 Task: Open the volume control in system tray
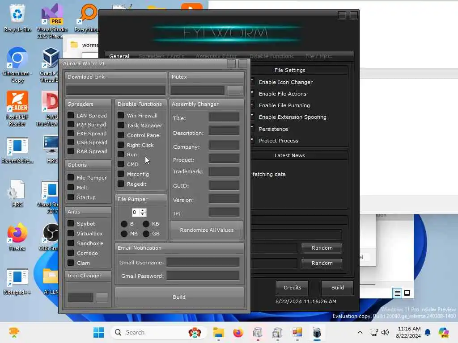point(385,332)
